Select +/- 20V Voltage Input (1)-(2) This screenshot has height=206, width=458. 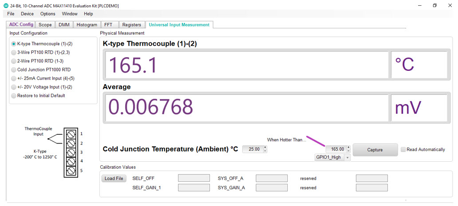click(42, 87)
